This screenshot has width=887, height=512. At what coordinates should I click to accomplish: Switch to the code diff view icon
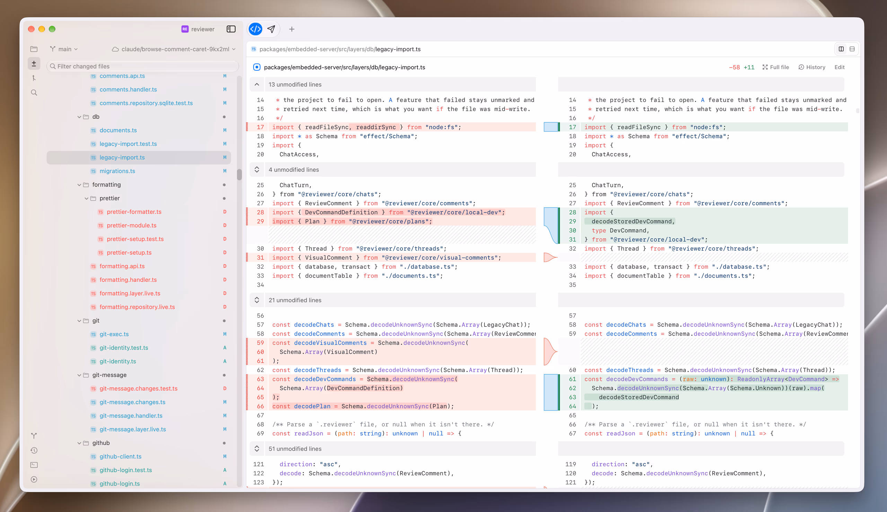click(255, 29)
